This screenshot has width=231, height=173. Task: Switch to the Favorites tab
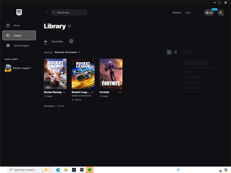(x=57, y=42)
